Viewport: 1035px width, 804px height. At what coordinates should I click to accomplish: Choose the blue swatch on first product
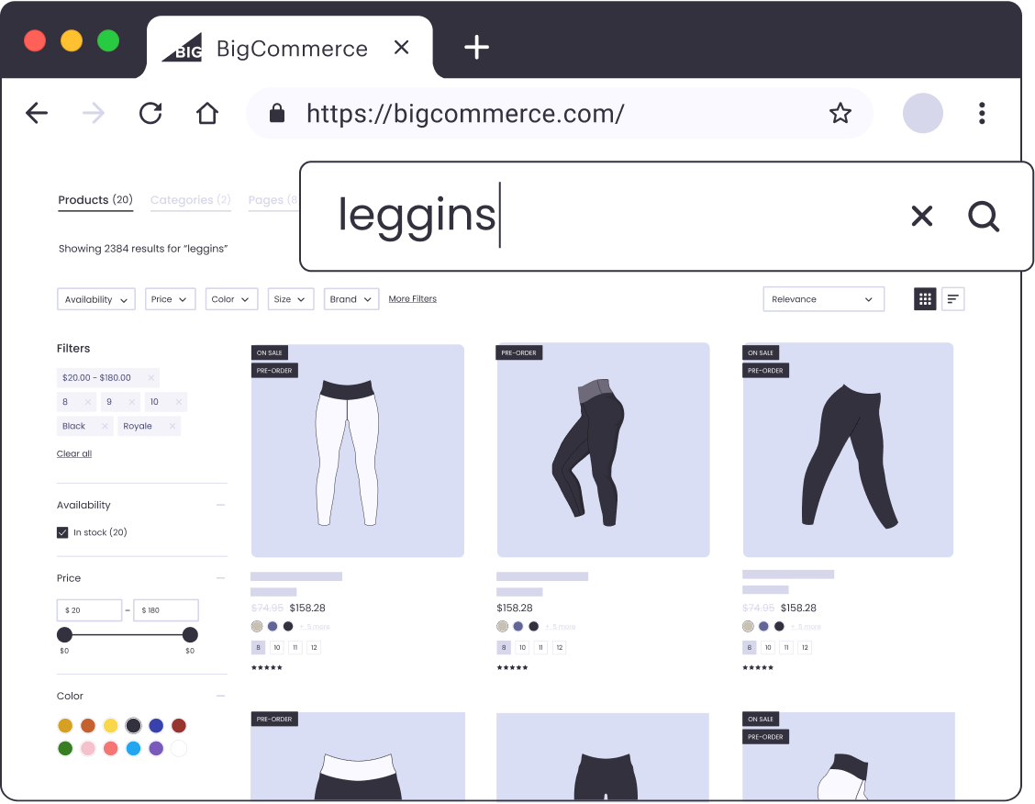(x=273, y=627)
